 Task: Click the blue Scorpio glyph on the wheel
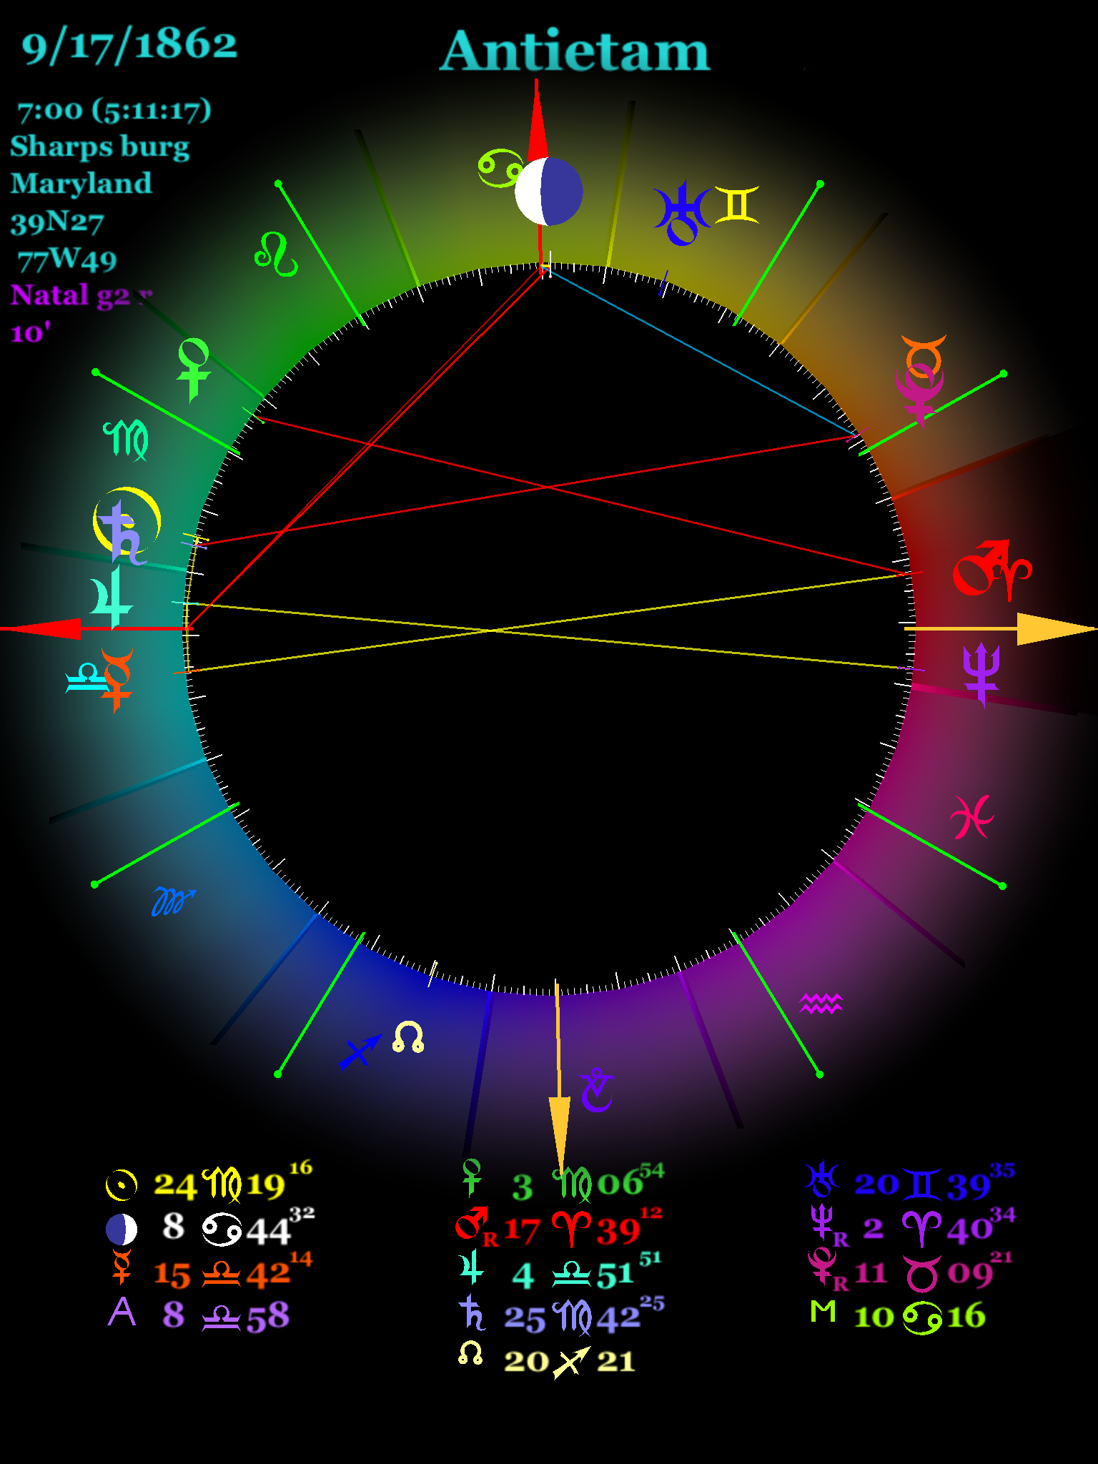coord(173,902)
